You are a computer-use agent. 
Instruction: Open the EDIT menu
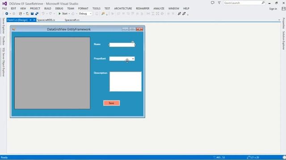(x=13, y=8)
